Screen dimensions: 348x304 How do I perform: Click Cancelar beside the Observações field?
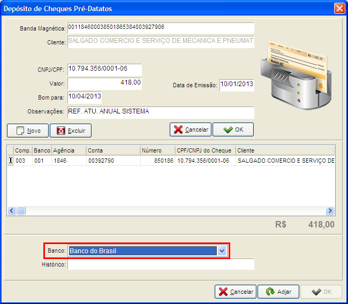click(191, 130)
